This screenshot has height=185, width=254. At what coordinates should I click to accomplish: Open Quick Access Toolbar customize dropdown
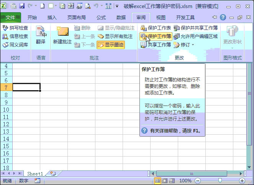coord(116,7)
